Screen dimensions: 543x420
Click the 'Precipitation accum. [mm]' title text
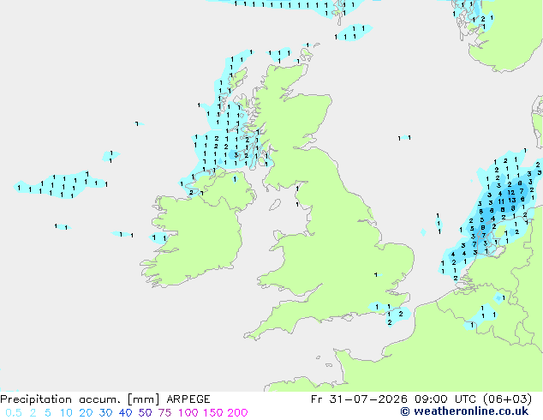[x=80, y=399]
